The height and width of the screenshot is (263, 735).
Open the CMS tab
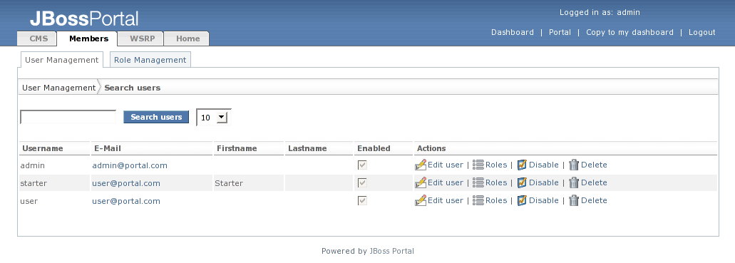coord(37,38)
